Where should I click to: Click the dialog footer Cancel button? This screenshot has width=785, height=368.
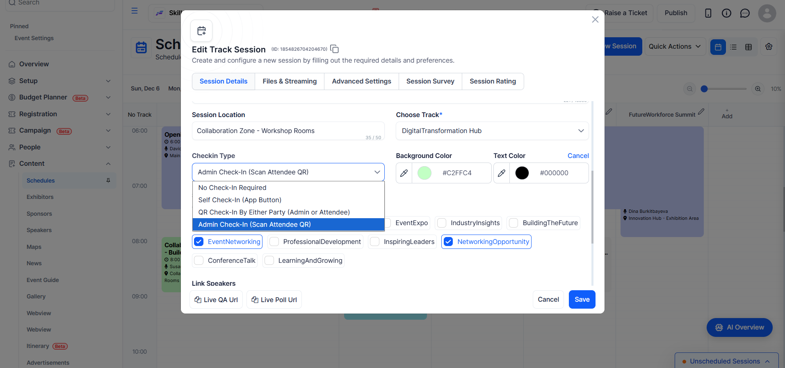[548, 300]
